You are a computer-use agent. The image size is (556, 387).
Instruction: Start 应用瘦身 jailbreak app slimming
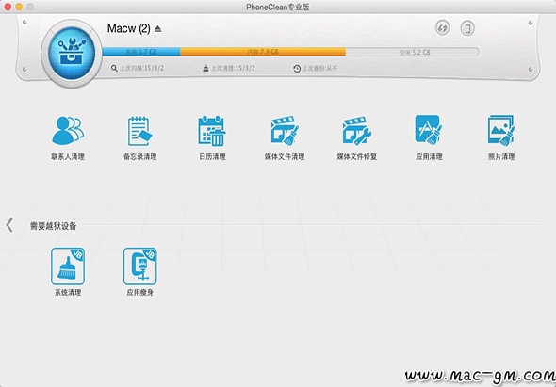(140, 271)
